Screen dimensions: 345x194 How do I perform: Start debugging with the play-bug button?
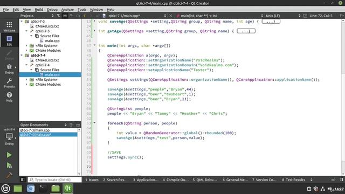pos(9,165)
